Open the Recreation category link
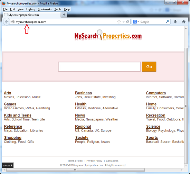 [x=156, y=115]
